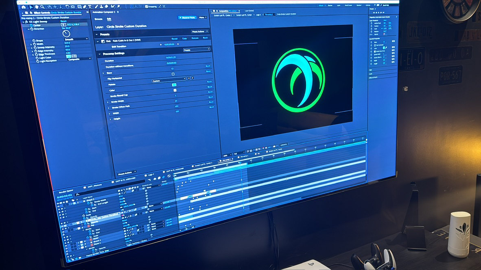Toggle the Stroke Round Cap checkbox

coord(175,90)
